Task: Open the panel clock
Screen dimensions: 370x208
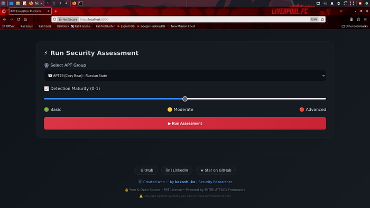Action: tap(349, 3)
